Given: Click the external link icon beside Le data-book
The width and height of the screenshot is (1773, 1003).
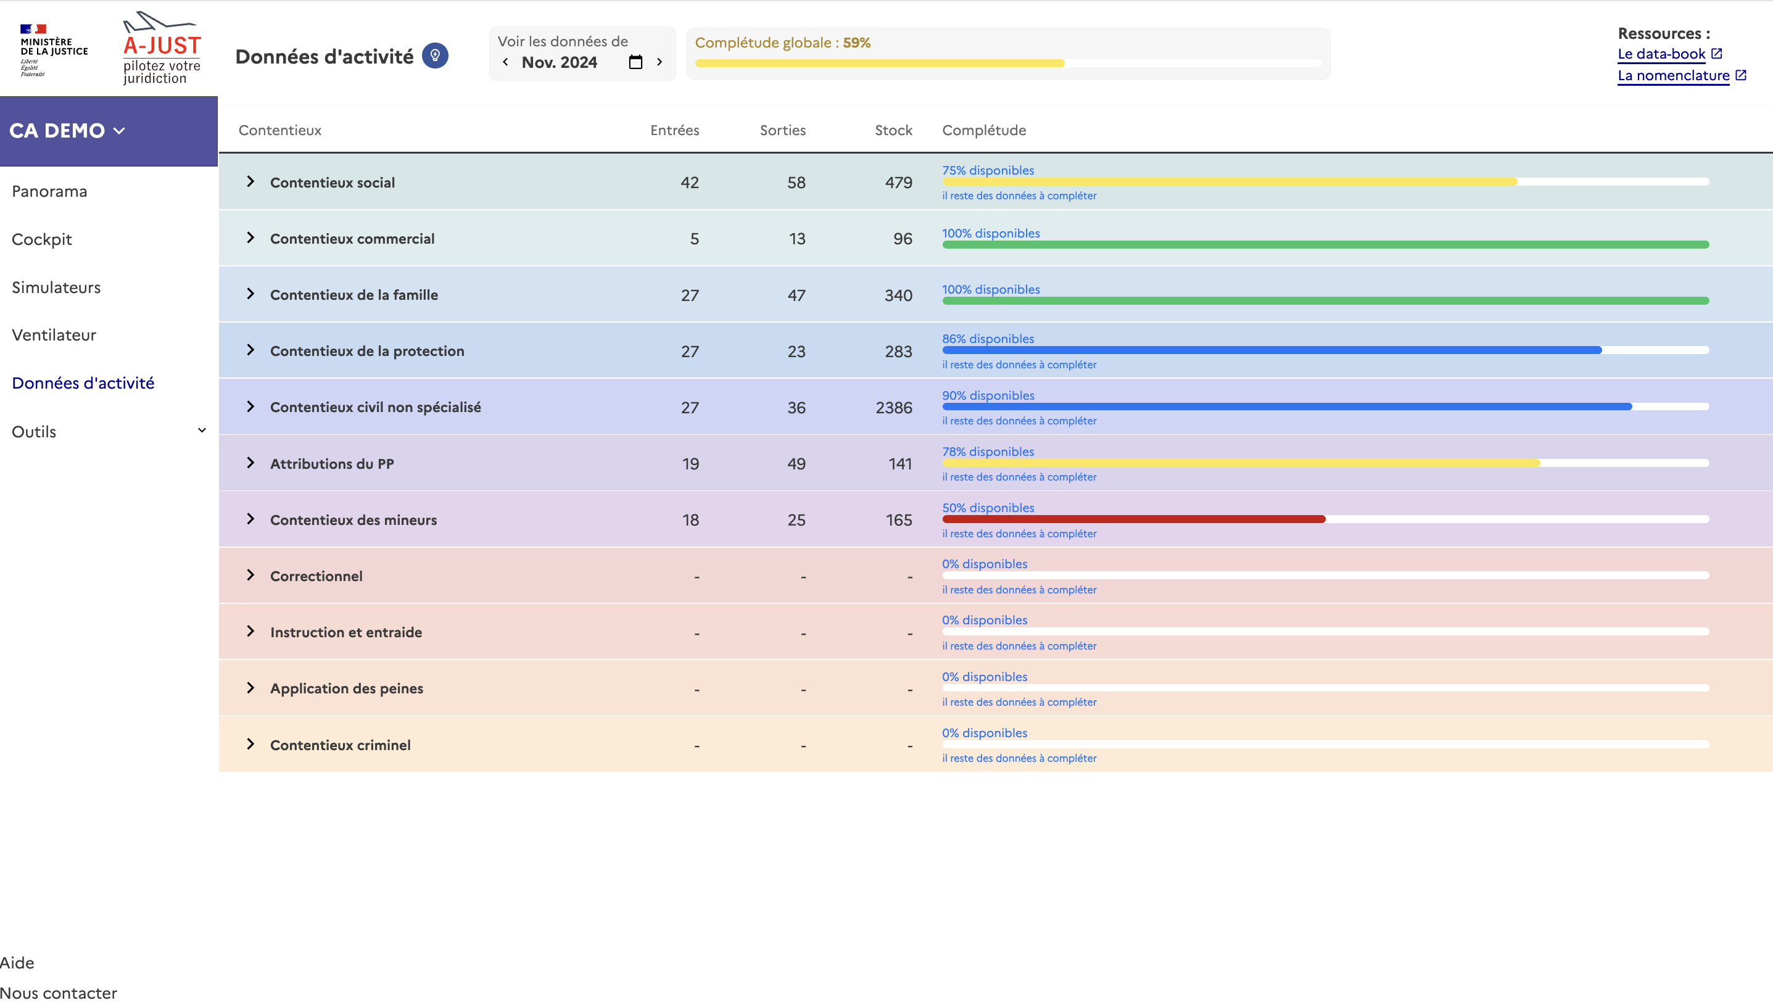Looking at the screenshot, I should [x=1716, y=54].
